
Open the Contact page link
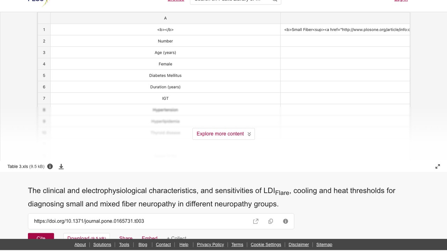(163, 245)
